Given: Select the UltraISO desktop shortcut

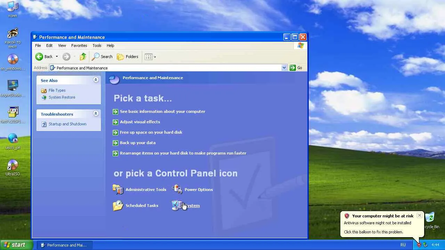Looking at the screenshot, I should click(x=13, y=168).
